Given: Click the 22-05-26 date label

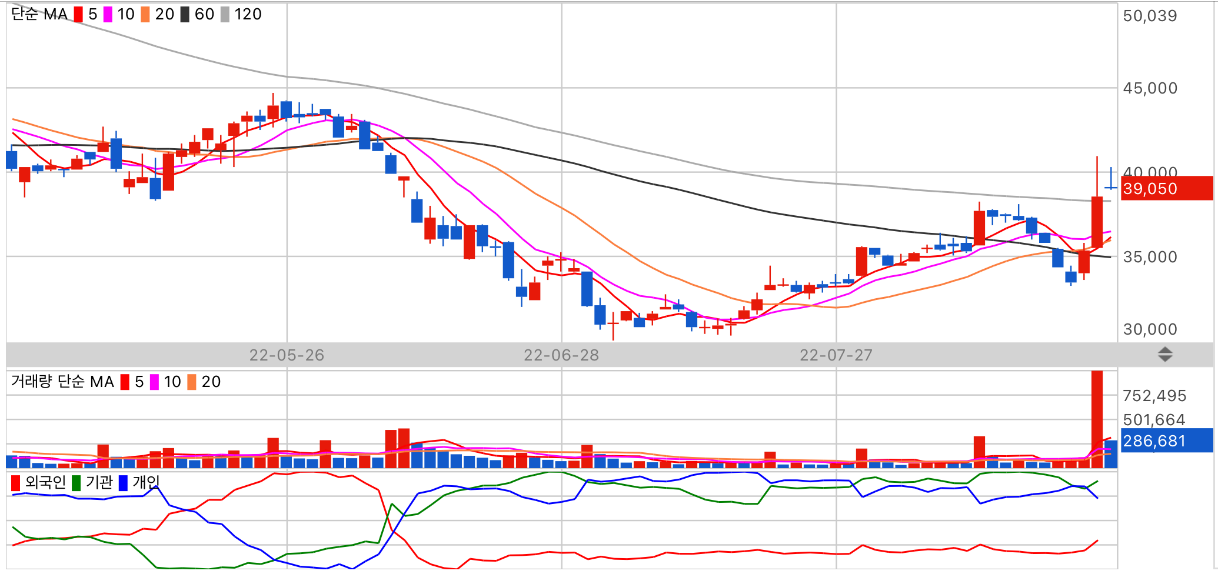Looking at the screenshot, I should (x=287, y=355).
